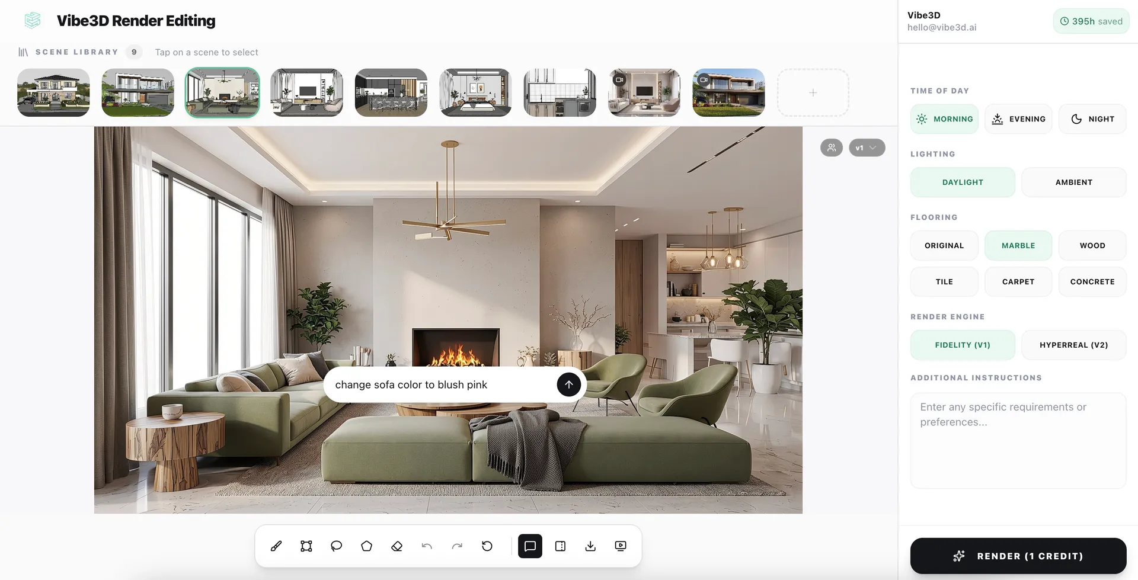1138x580 pixels.
Task: Download the rendered image
Action: tap(590, 546)
